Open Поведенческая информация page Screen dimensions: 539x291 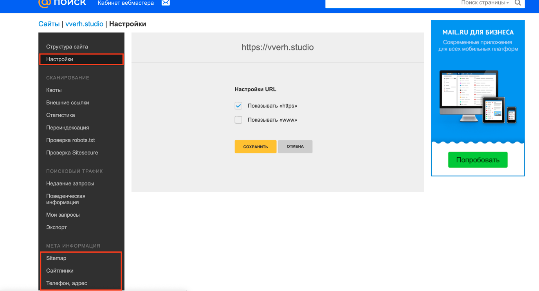tap(66, 199)
